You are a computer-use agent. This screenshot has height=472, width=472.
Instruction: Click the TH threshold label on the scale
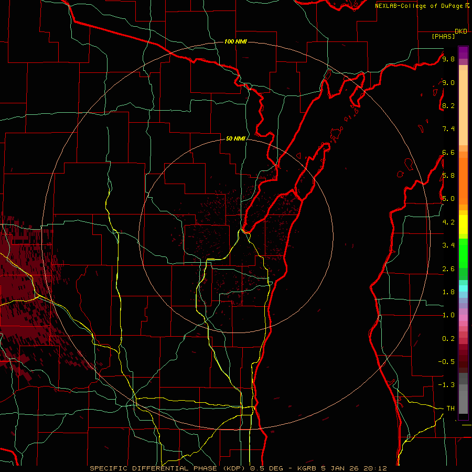coord(450,409)
